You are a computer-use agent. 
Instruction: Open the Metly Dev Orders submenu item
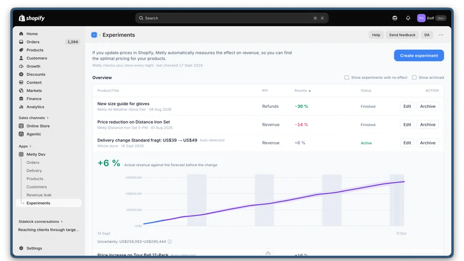(x=33, y=162)
